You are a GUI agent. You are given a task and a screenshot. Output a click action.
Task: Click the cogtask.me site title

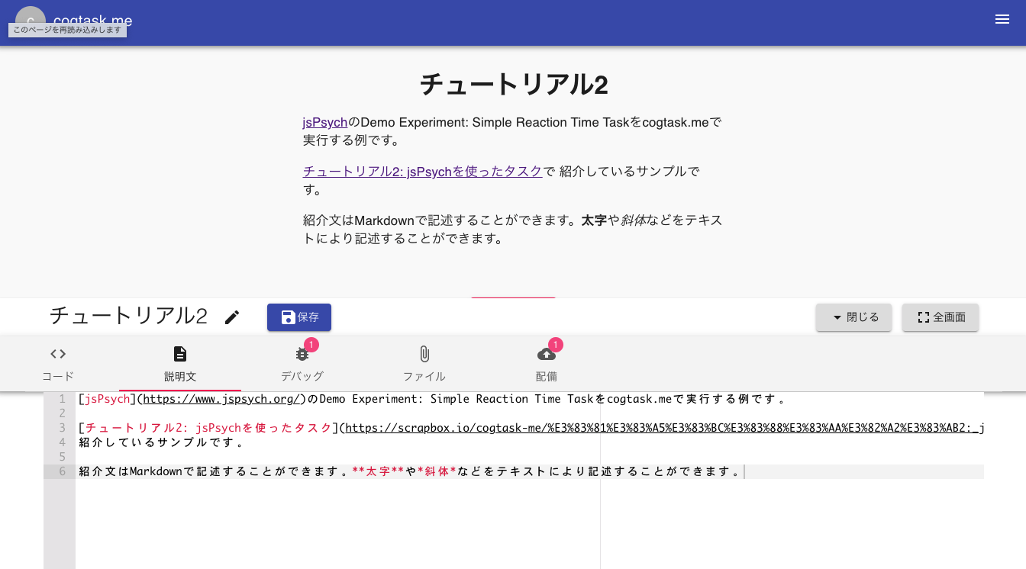(x=92, y=20)
